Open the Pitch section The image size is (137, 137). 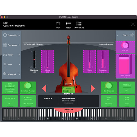tap(12, 65)
